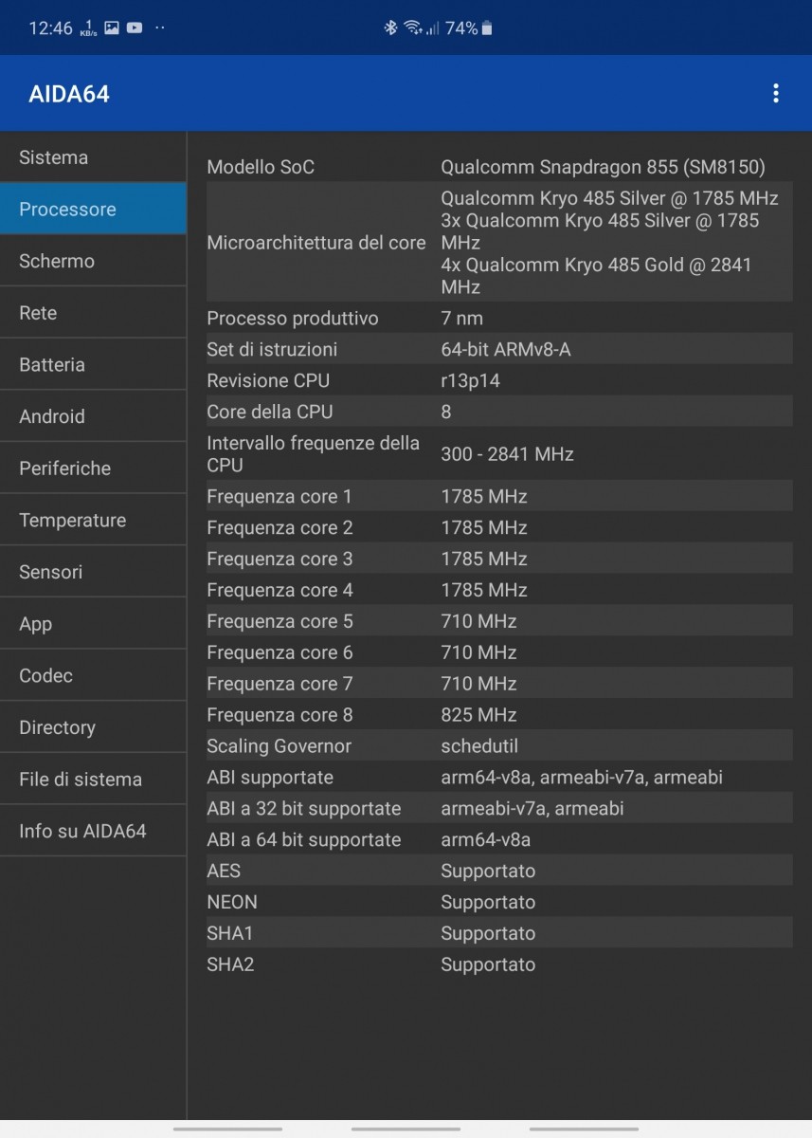Image resolution: width=812 pixels, height=1138 pixels.
Task: Open the Schermo section
Action: click(x=93, y=261)
